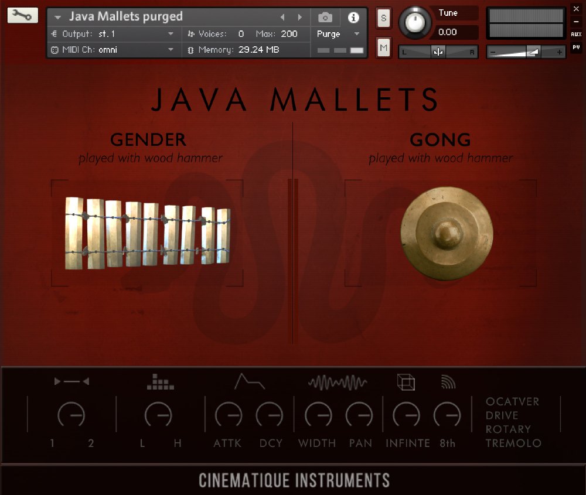586x495 pixels.
Task: Activate the TREMOLO effect
Action: click(514, 443)
